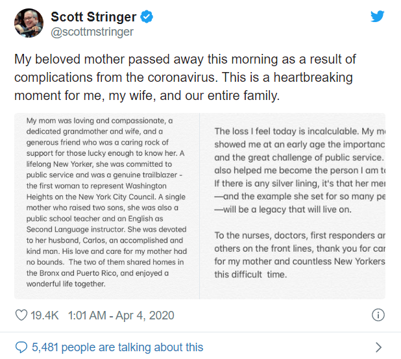The image size is (401, 359).
Task: Click the blue speech bubble reply icon
Action: click(x=21, y=347)
